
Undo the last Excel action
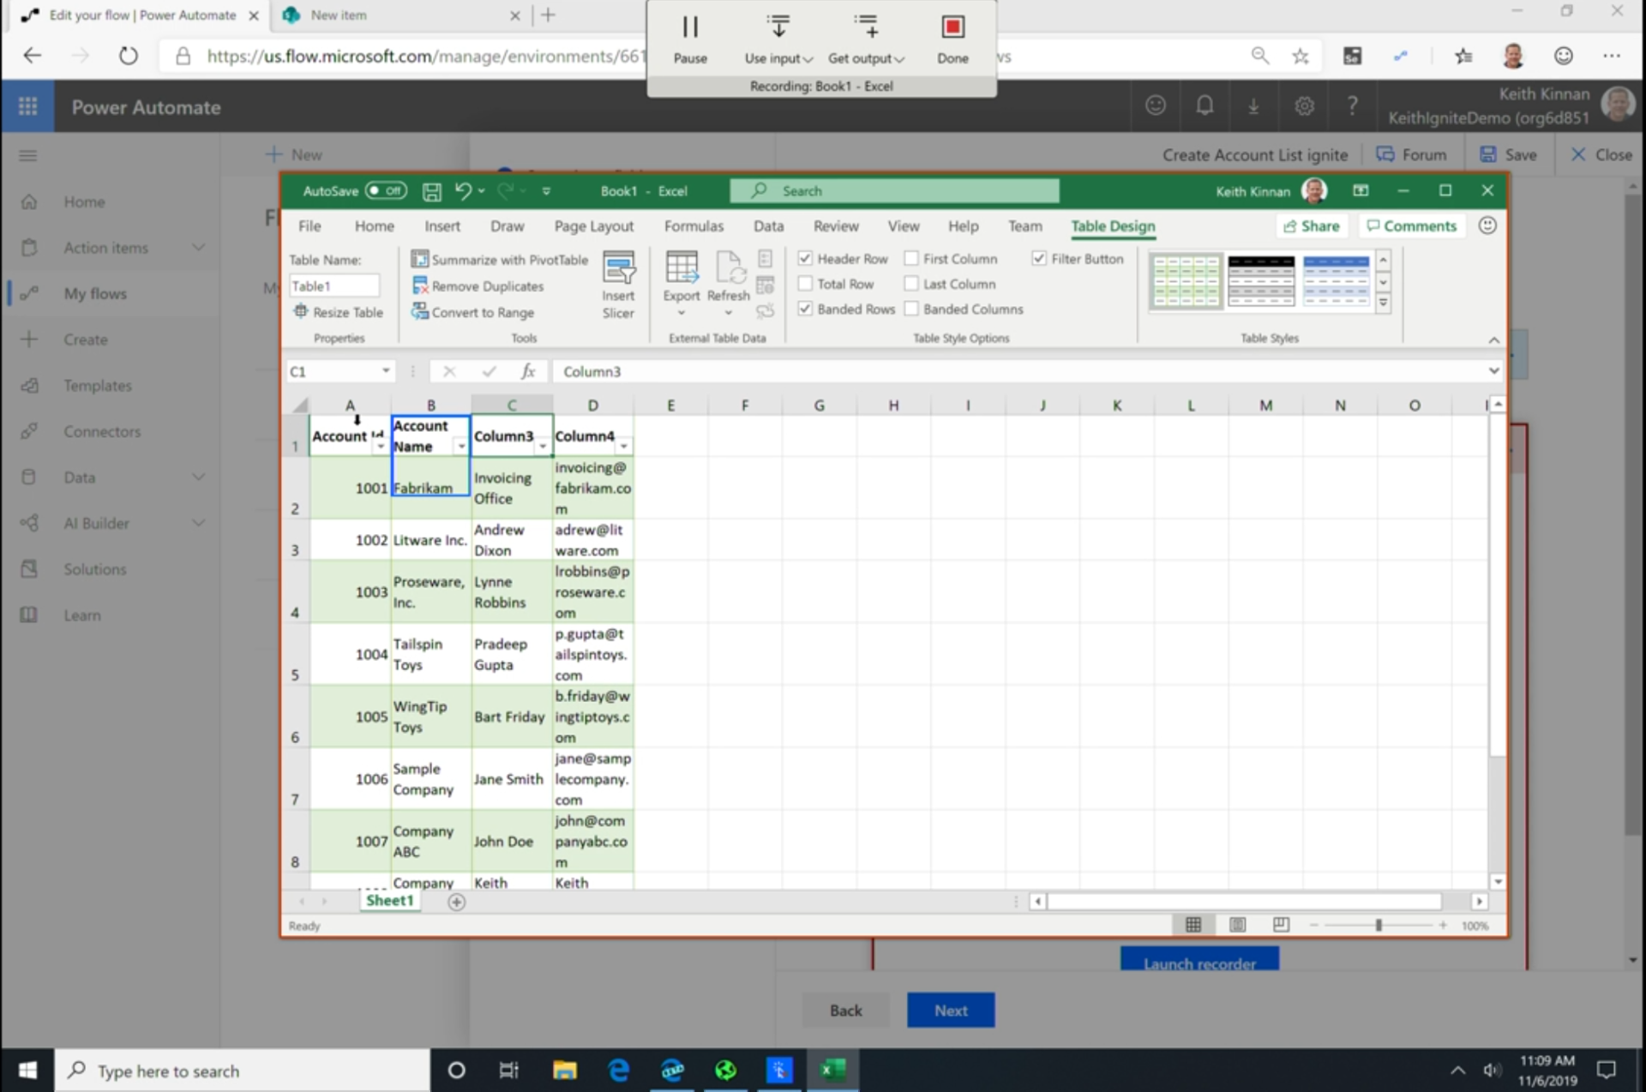pos(463,191)
